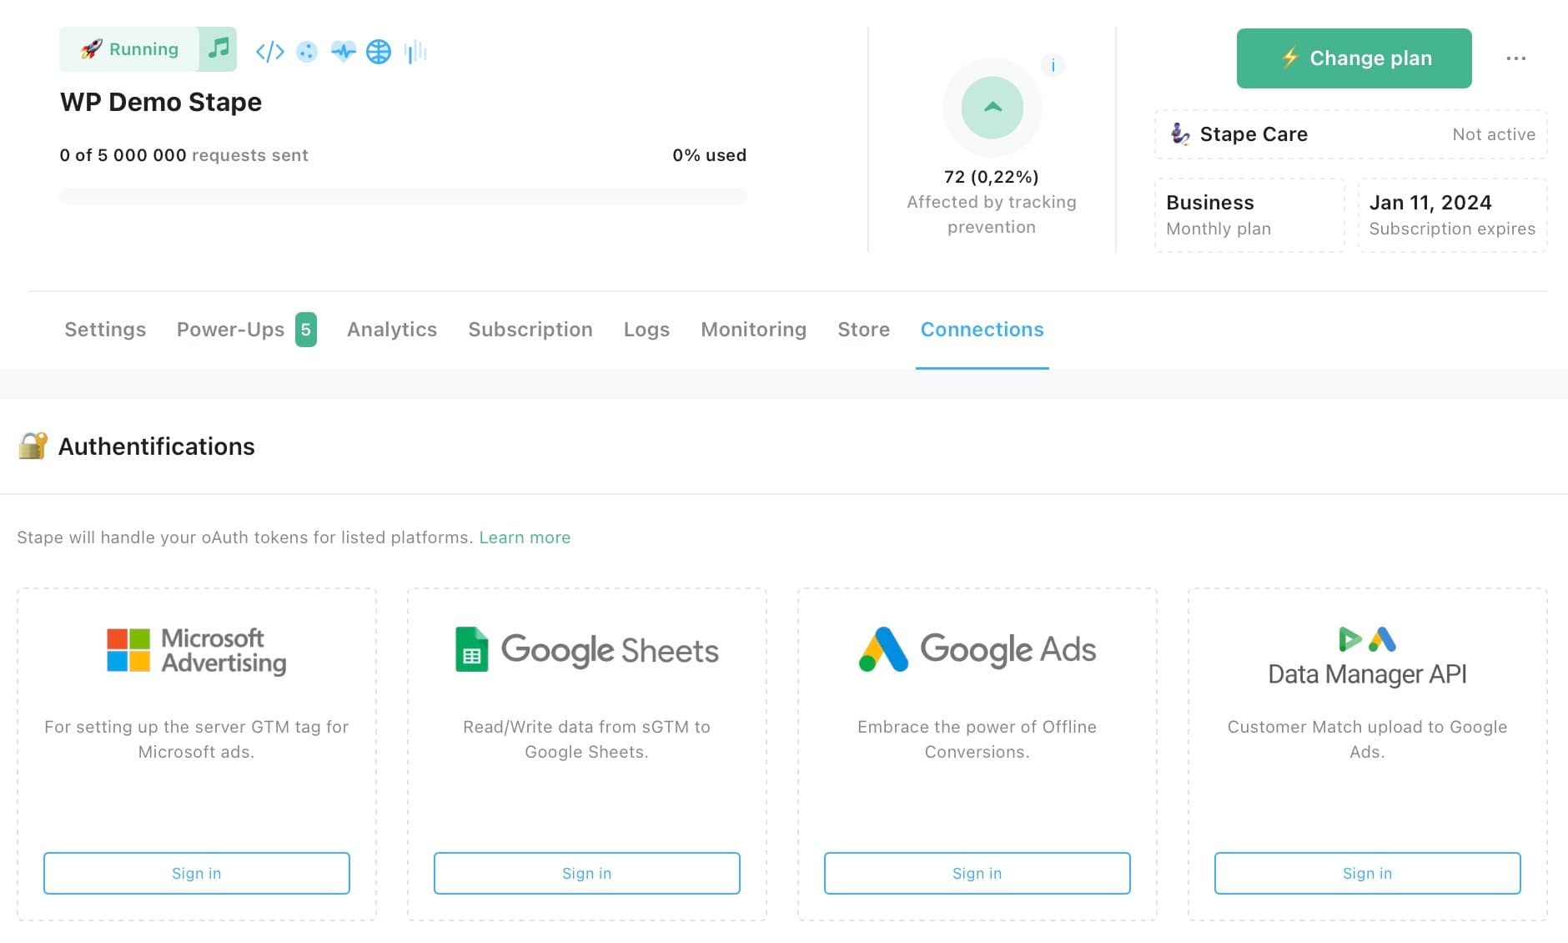Click the Read/Write data from sGTM description
The width and height of the screenshot is (1568, 943).
point(587,739)
